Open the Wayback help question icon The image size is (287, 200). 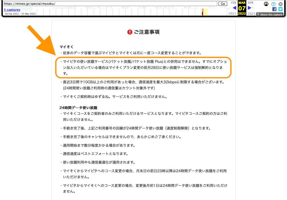point(273,4)
